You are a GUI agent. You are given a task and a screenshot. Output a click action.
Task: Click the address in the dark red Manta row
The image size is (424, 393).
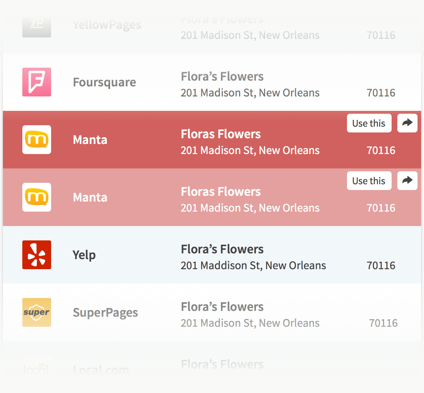(x=250, y=150)
